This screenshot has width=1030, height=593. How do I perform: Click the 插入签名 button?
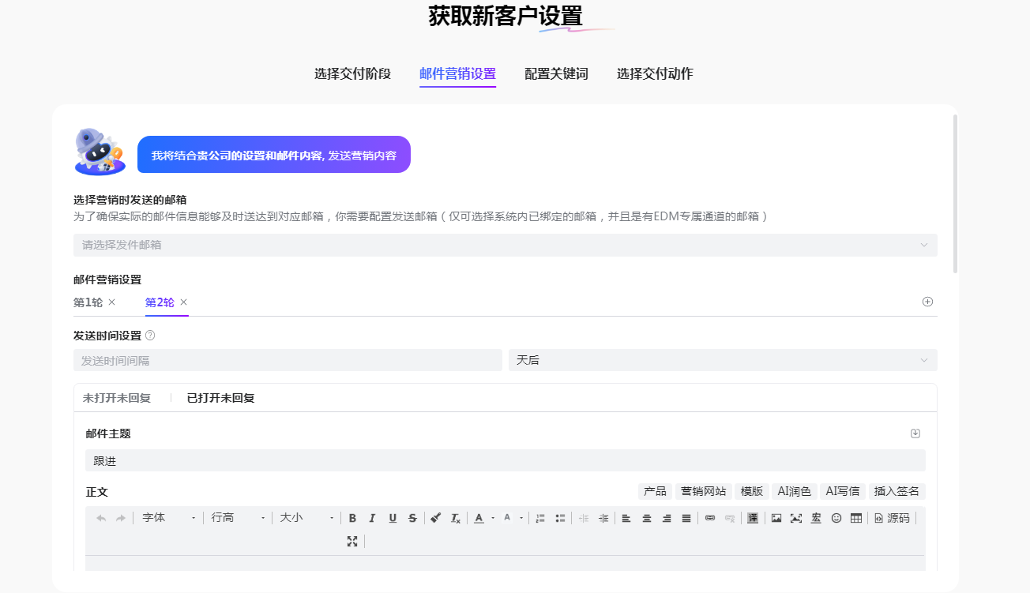coord(897,491)
